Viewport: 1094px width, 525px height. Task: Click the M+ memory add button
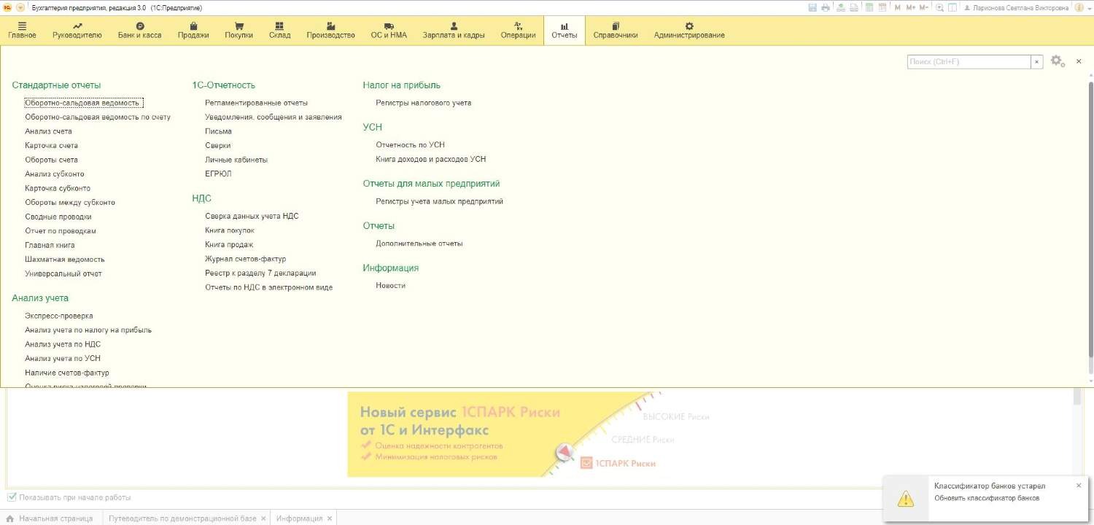coord(910,7)
